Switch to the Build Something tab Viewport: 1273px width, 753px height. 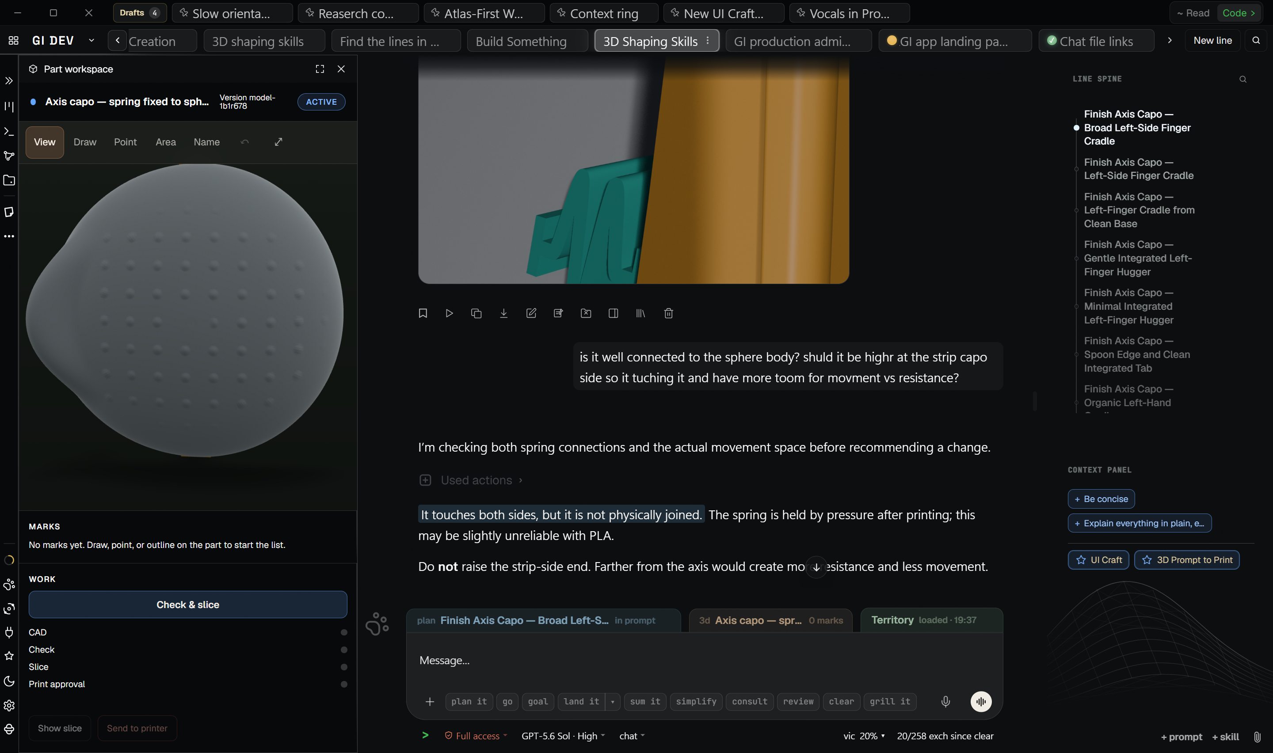[527, 41]
